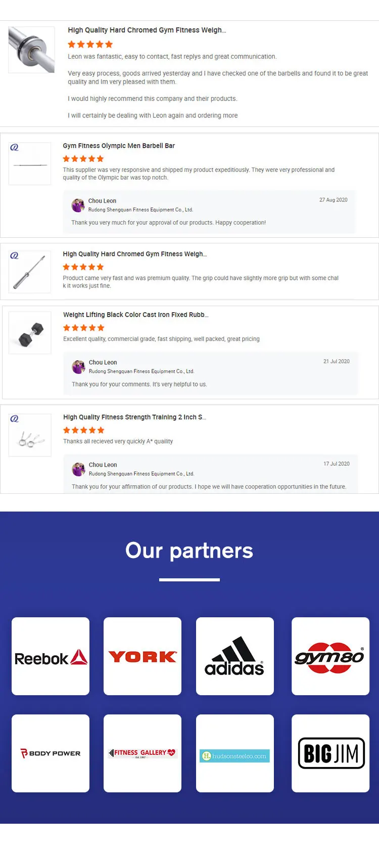379x847 pixels.
Task: Open the High Quality Fitness Strength Training title
Action: point(134,417)
